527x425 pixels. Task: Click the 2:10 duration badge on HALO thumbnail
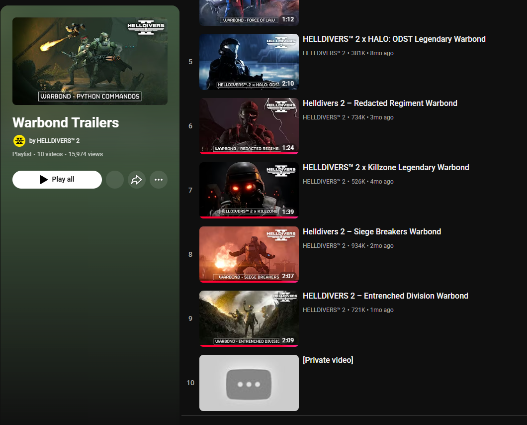click(288, 84)
